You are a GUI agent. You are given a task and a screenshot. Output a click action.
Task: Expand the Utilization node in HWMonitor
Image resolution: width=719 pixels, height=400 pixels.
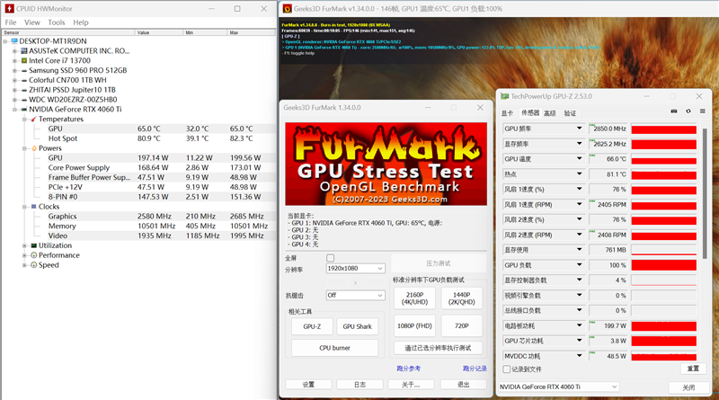coord(24,246)
